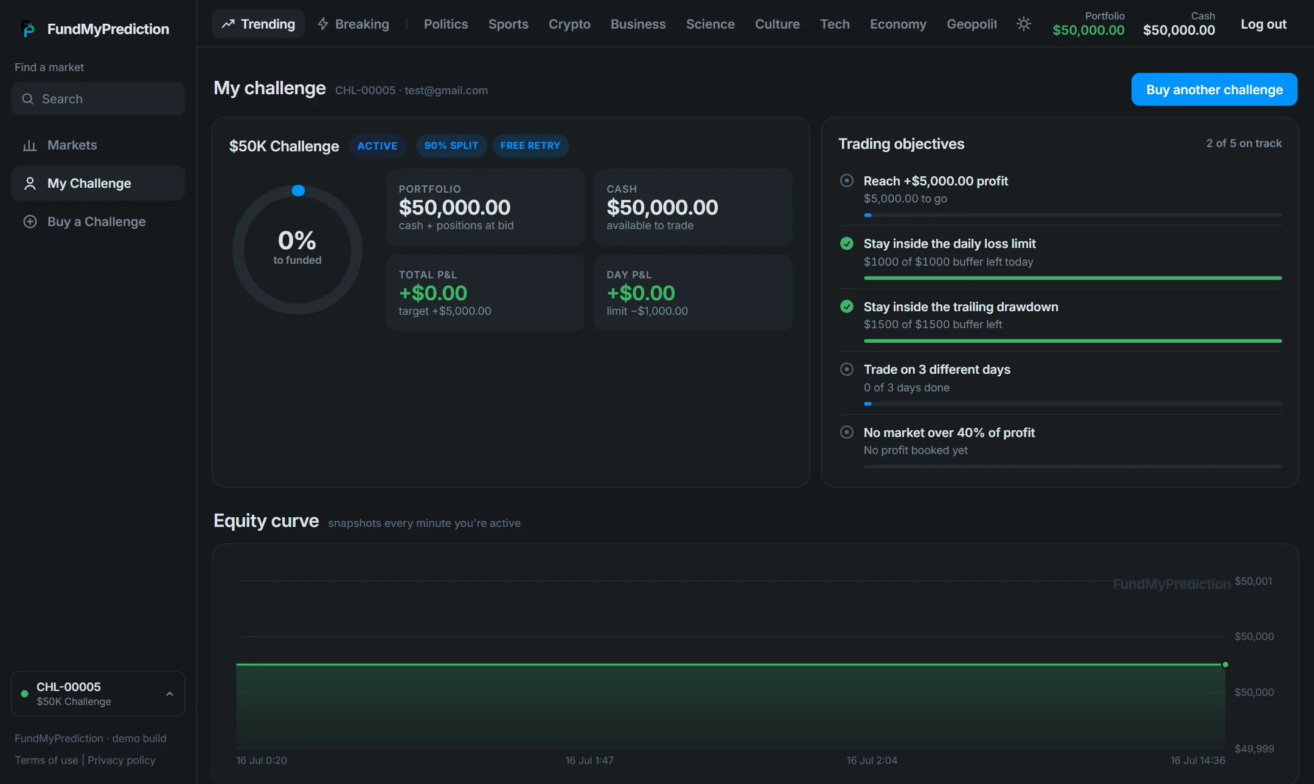
Task: Click the TOTAL P&L +$0.00 card
Action: pos(485,292)
